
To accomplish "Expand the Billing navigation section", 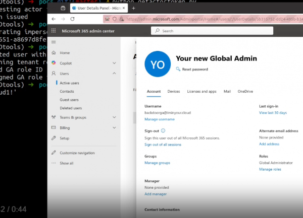I will tap(114, 128).
